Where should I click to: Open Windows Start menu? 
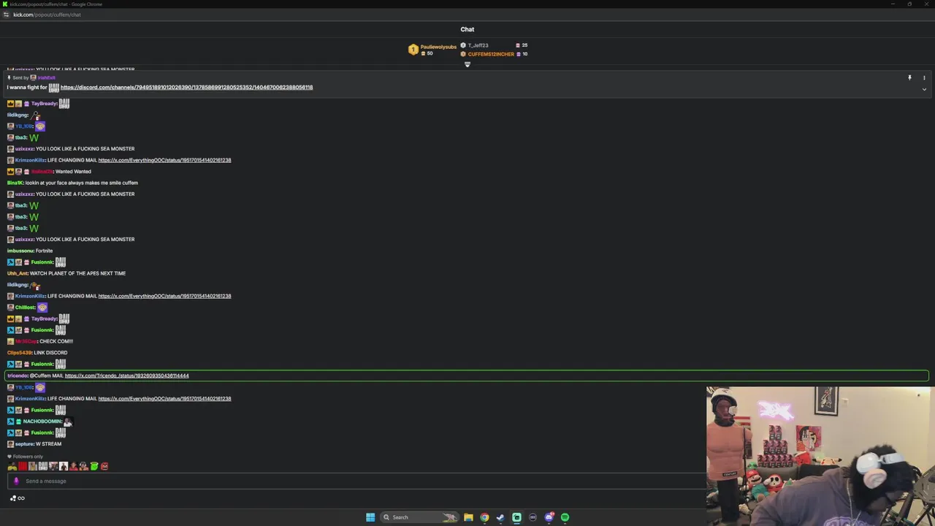click(x=370, y=517)
